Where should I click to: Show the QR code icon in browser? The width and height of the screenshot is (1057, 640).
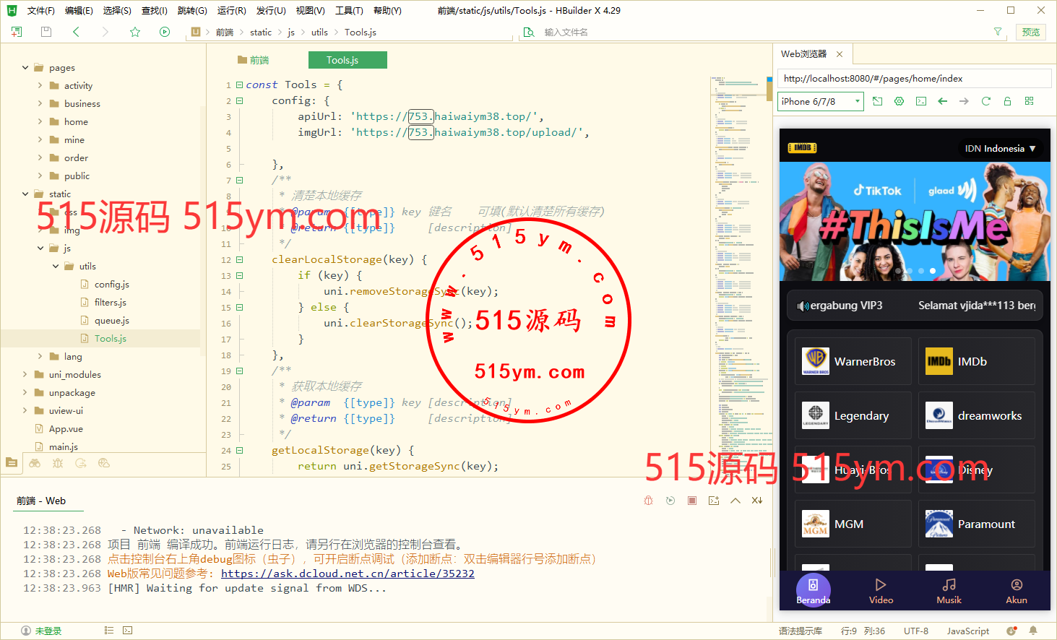1029,101
